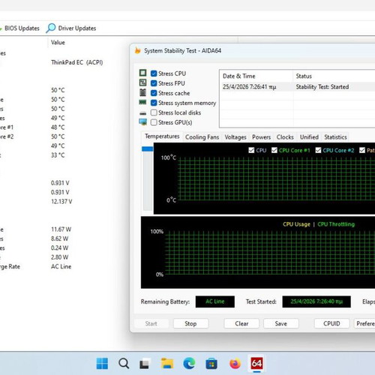Uncheck Stress CPU

[x=154, y=73]
